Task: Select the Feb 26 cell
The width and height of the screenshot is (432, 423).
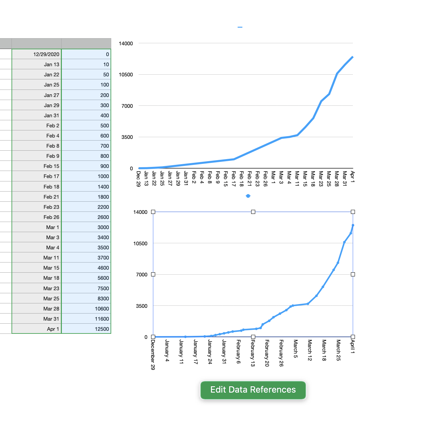Action: tap(37, 217)
